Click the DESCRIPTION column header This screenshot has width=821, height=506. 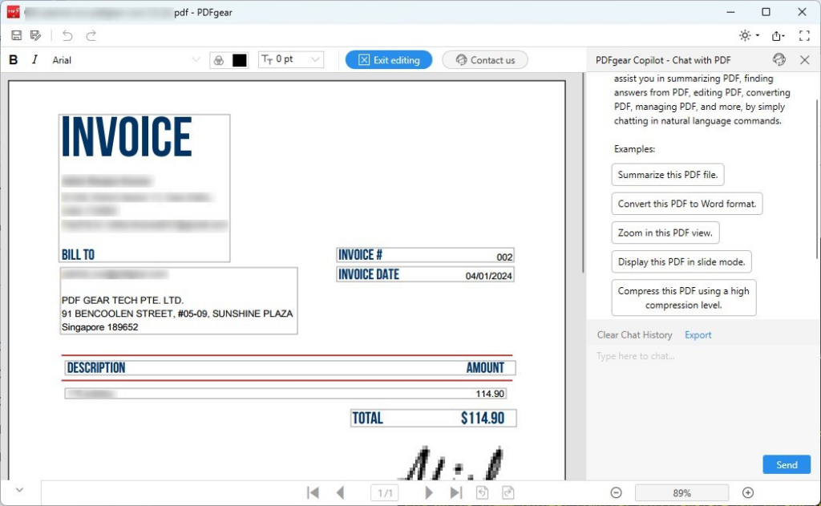pos(96,368)
